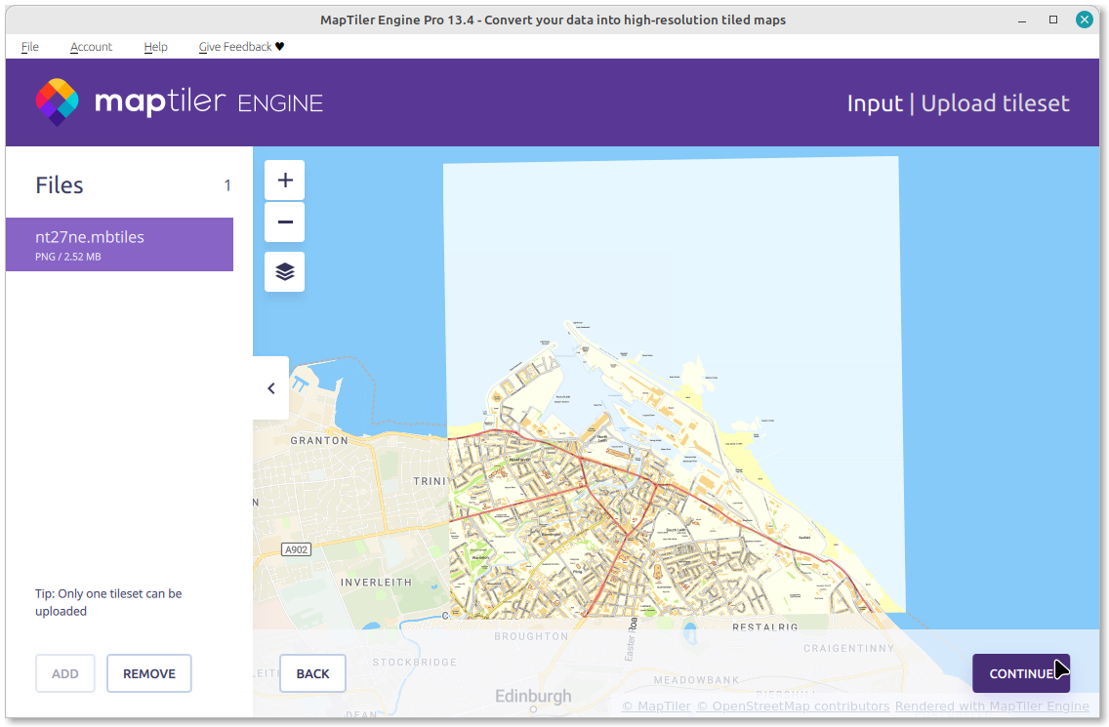Click the PNG / 2.52 MB file details
The width and height of the screenshot is (1109, 727).
pos(68,257)
